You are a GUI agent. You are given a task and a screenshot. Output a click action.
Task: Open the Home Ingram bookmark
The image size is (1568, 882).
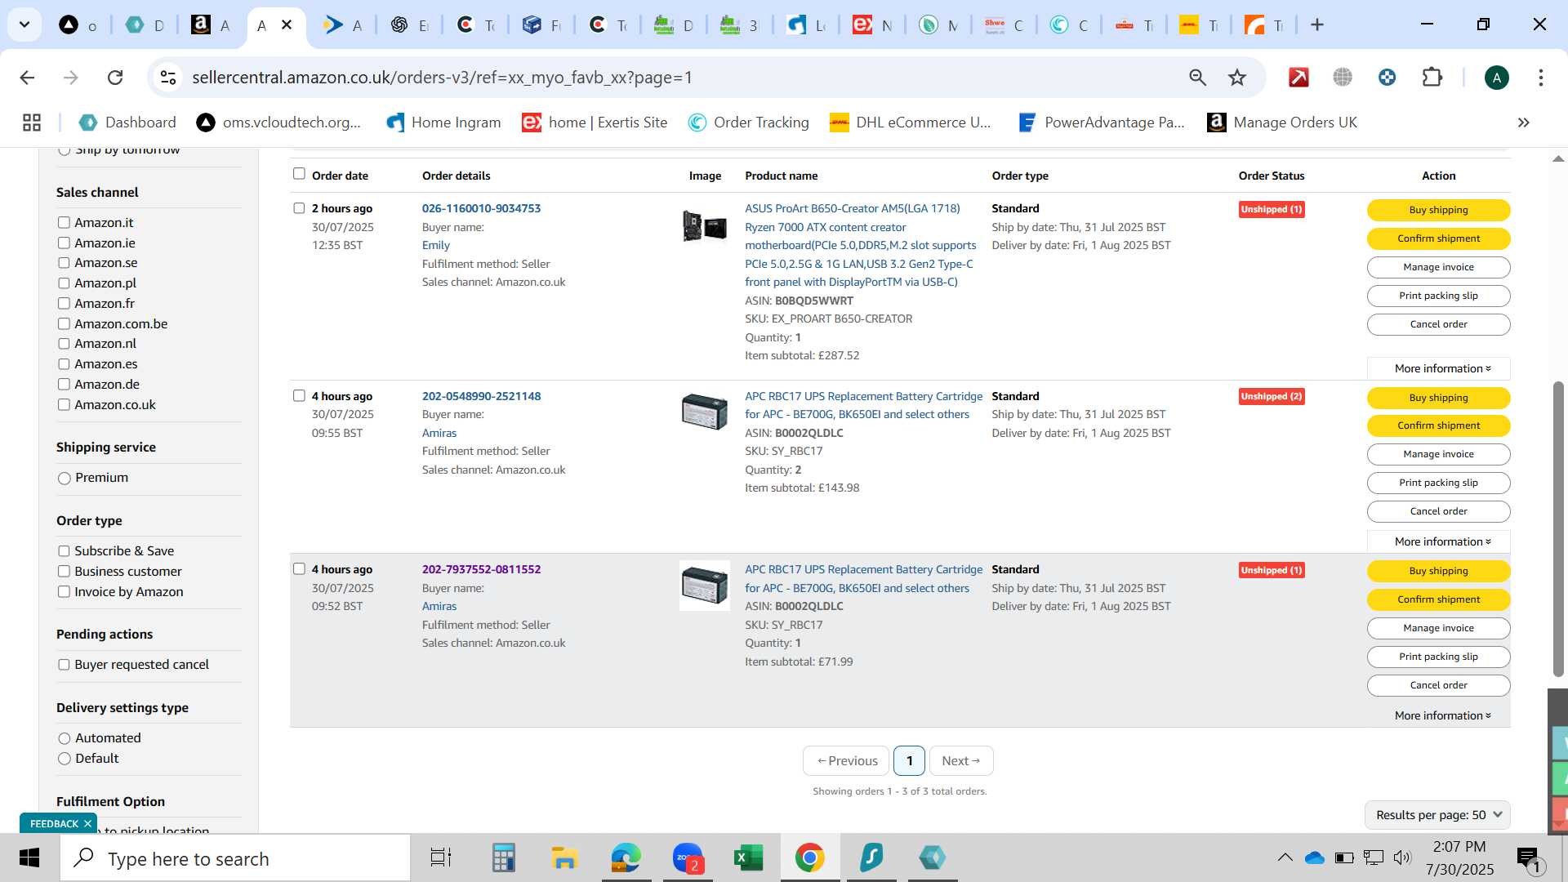tap(443, 122)
